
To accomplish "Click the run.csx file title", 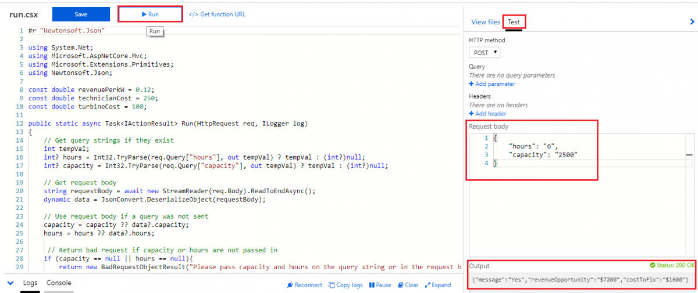I will 24,15.
